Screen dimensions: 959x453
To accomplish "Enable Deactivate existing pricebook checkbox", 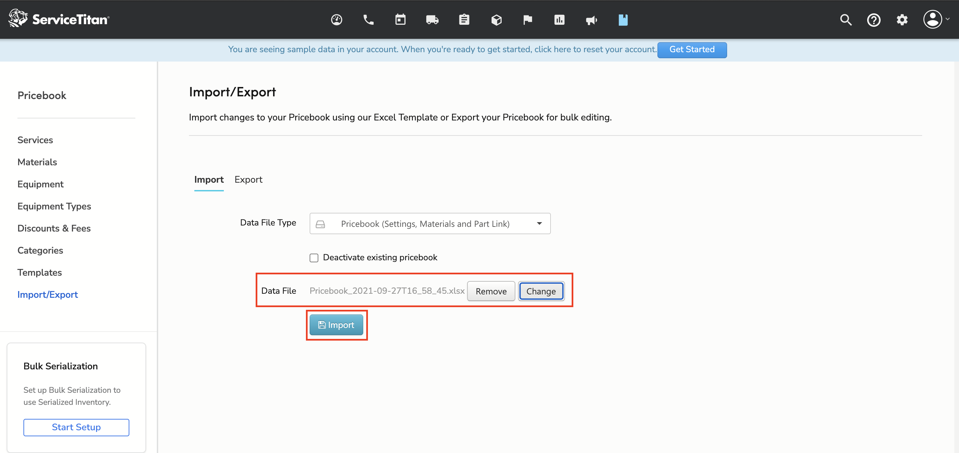I will [314, 258].
